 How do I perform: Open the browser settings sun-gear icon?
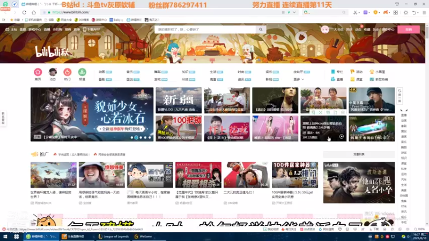click(x=406, y=12)
